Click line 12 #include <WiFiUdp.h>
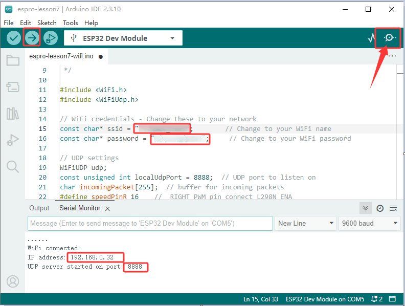This screenshot has height=306, width=405. (99, 99)
